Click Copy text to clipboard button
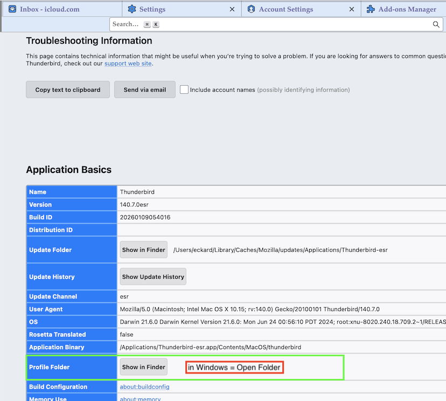This screenshot has height=401, width=446. [68, 89]
